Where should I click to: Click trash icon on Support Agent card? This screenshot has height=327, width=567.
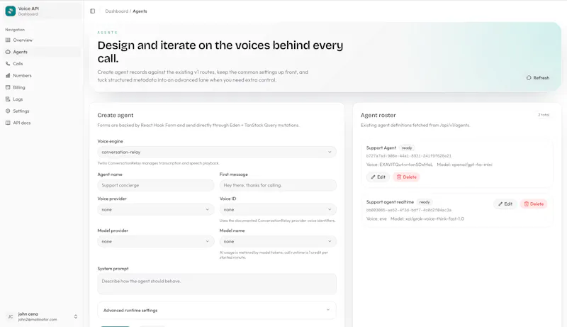[x=399, y=177]
